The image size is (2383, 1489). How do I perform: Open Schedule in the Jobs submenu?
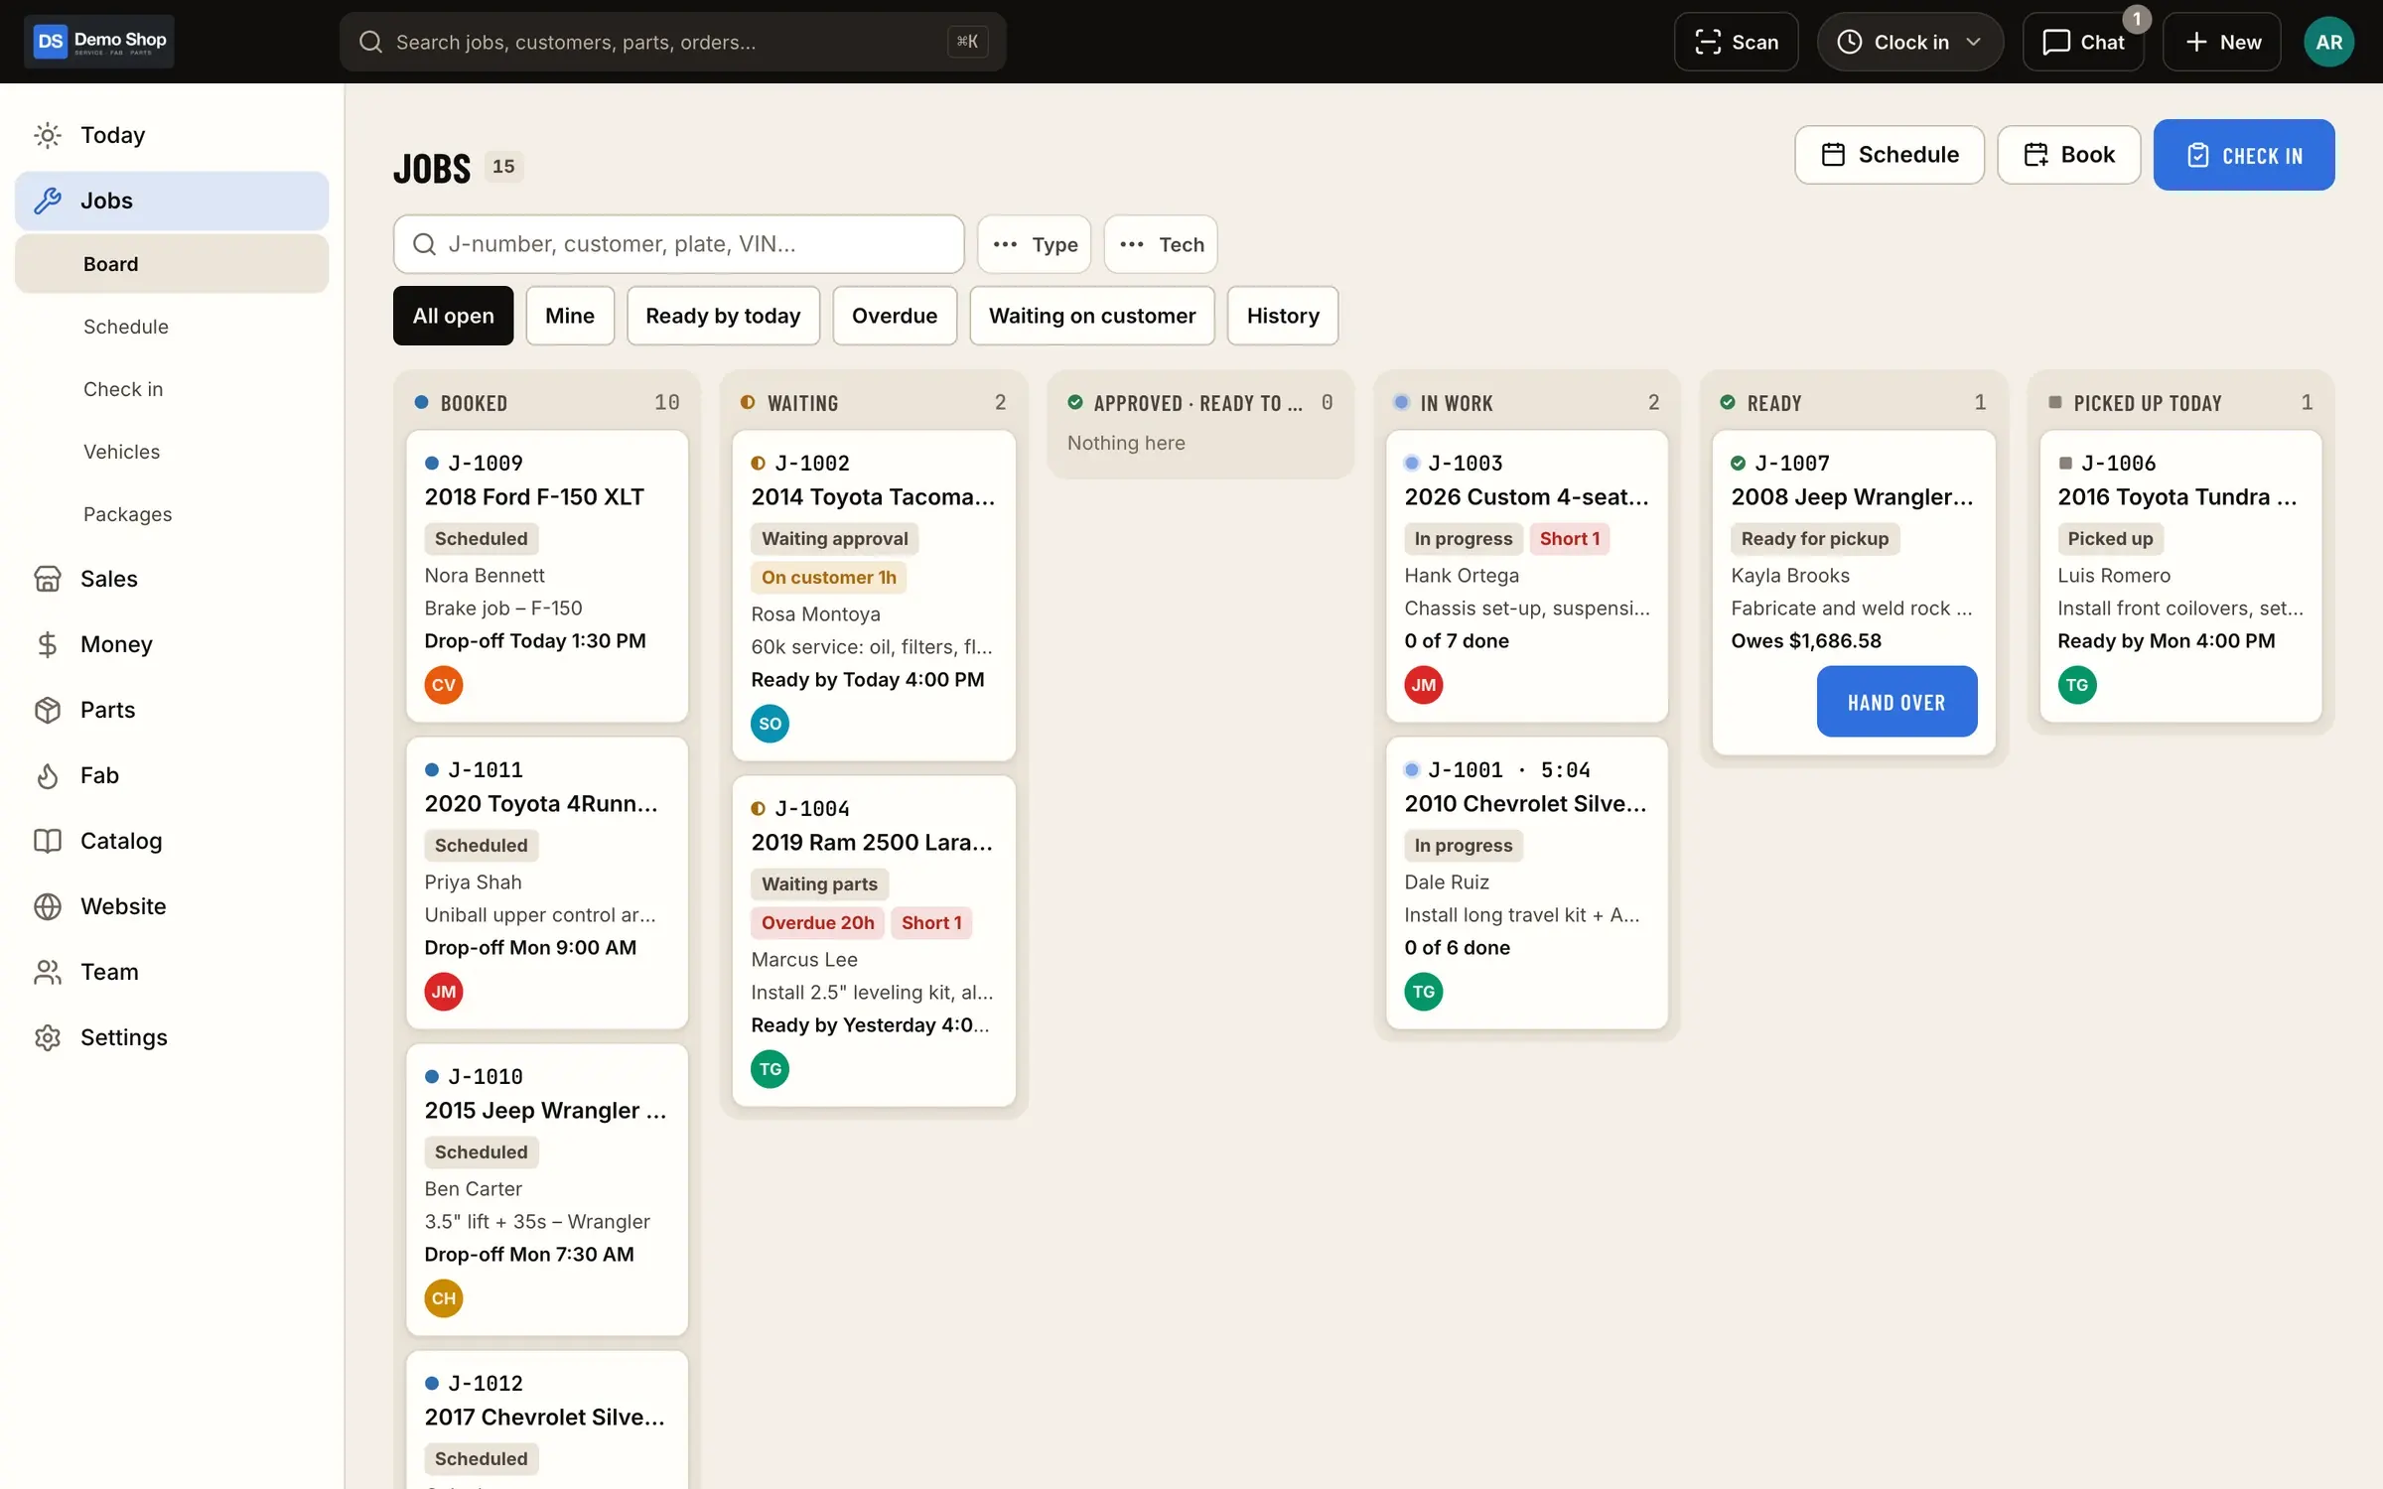tap(172, 327)
